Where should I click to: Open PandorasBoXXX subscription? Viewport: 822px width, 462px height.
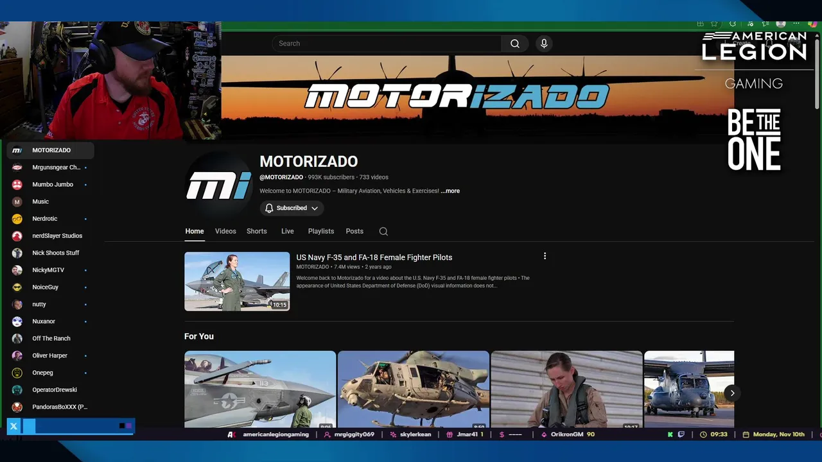tap(50, 407)
